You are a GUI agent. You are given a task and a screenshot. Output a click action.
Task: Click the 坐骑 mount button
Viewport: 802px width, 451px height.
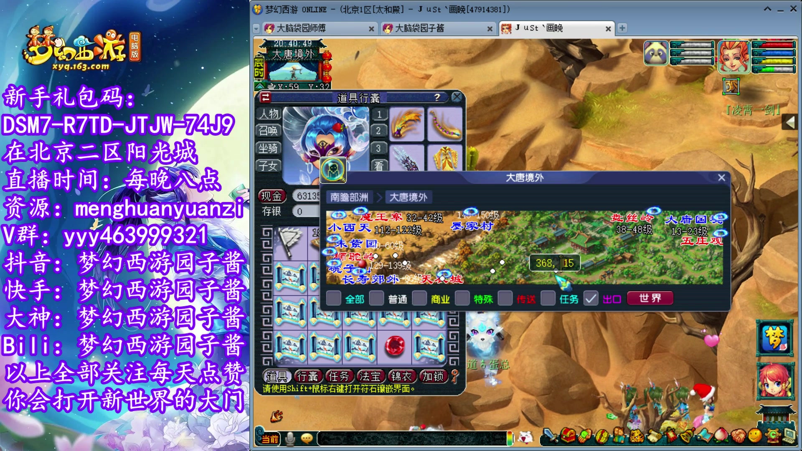(x=269, y=148)
